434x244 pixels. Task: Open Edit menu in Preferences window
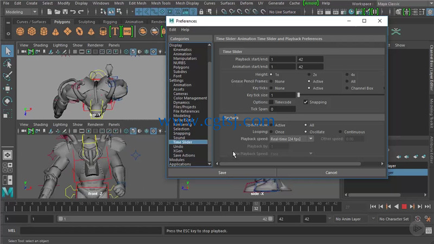click(173, 30)
